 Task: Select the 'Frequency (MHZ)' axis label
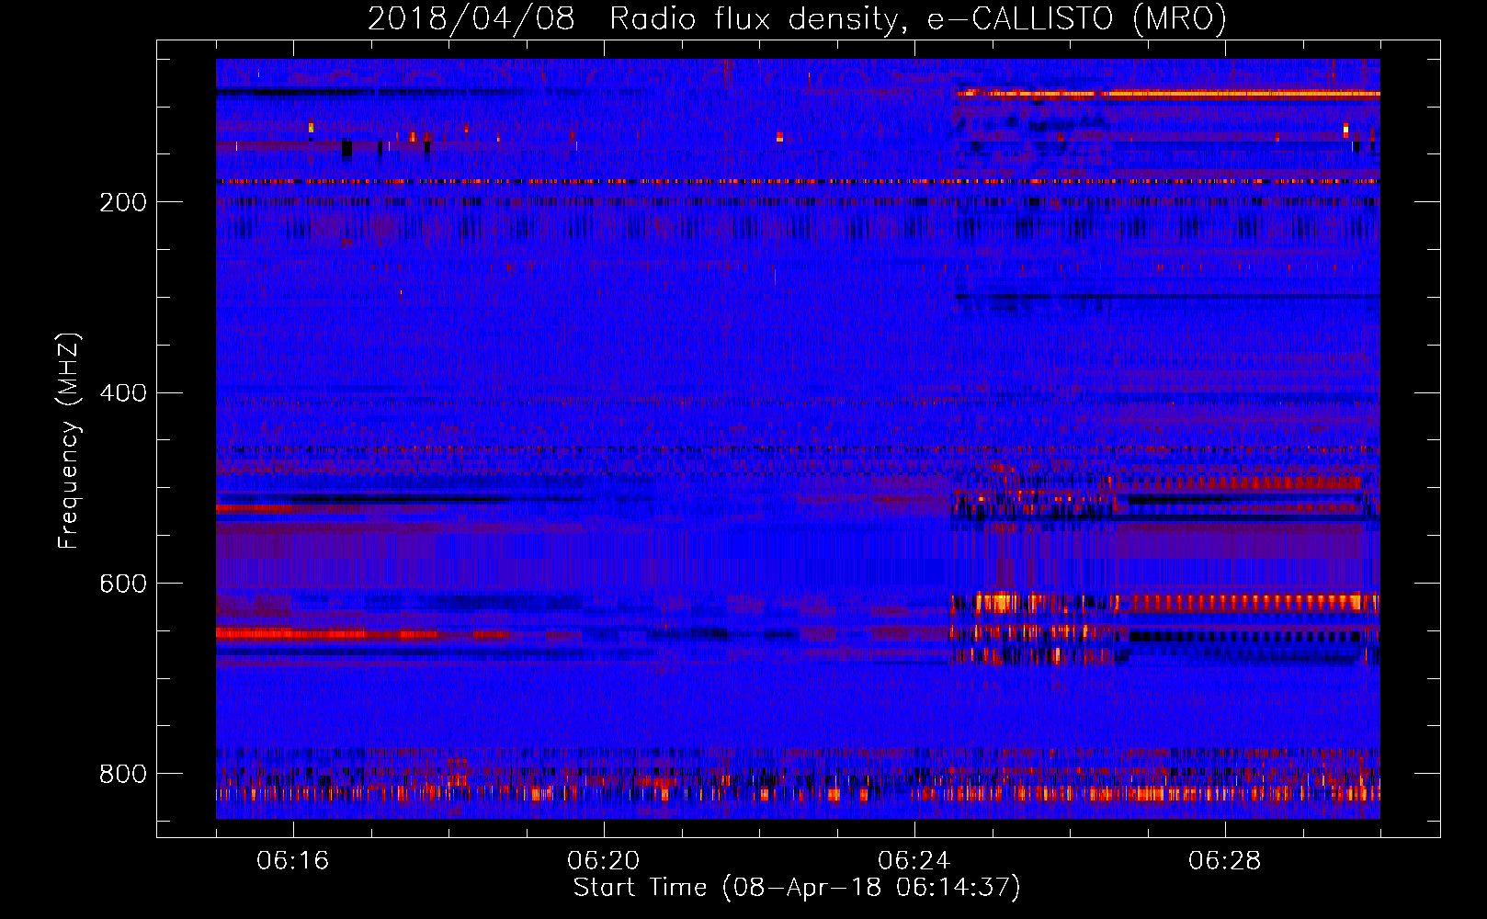click(69, 441)
